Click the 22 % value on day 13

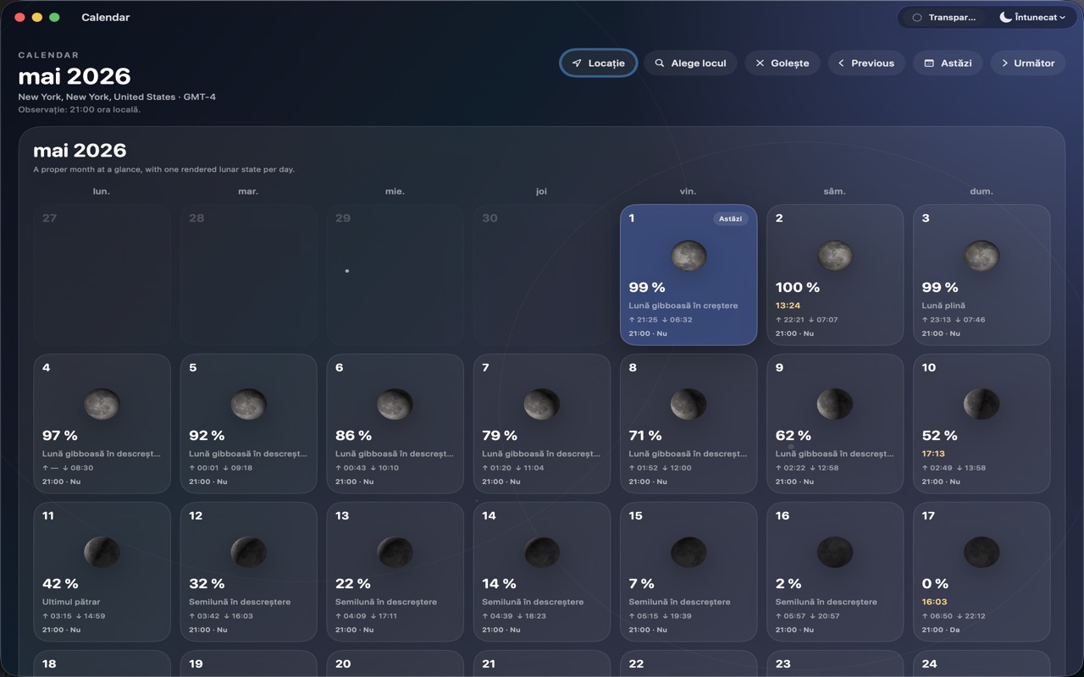[x=353, y=583]
